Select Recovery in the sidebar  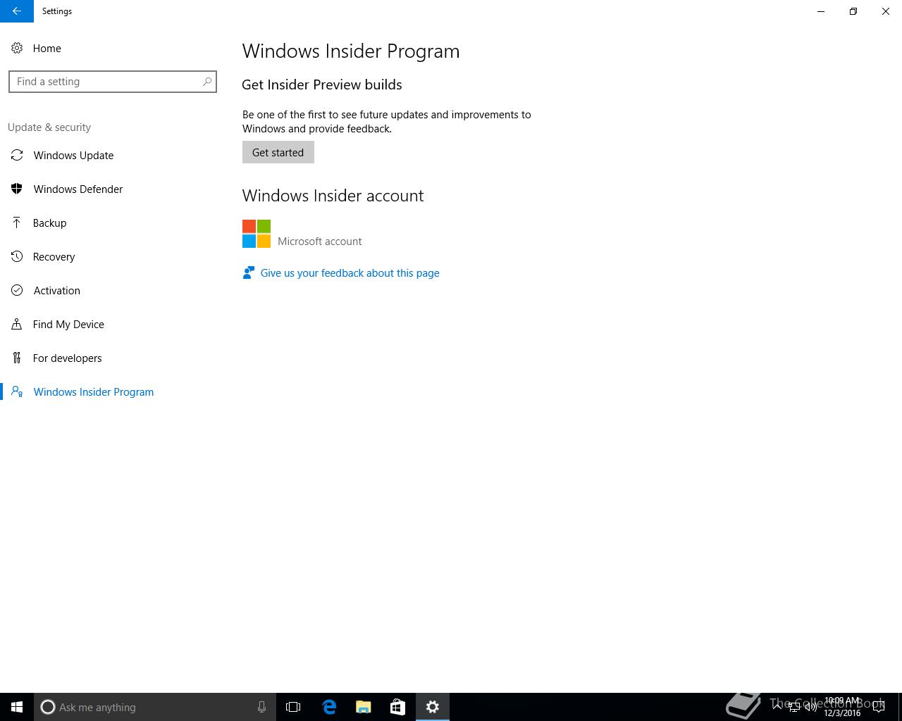[x=54, y=256]
